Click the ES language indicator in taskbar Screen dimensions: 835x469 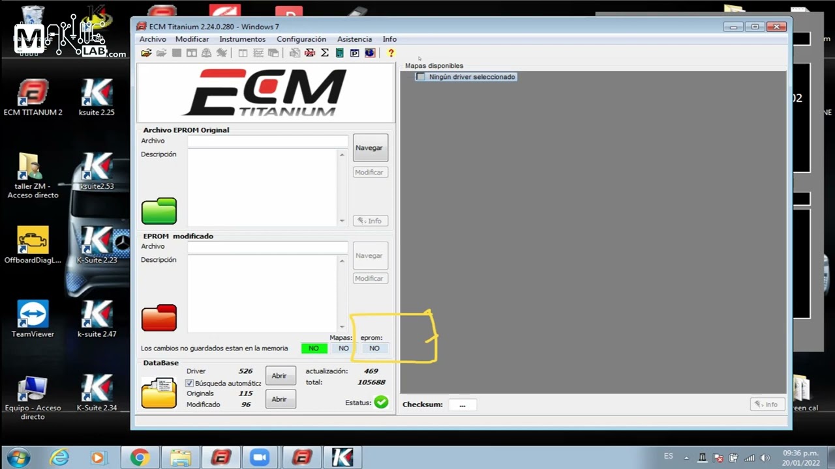coord(668,457)
